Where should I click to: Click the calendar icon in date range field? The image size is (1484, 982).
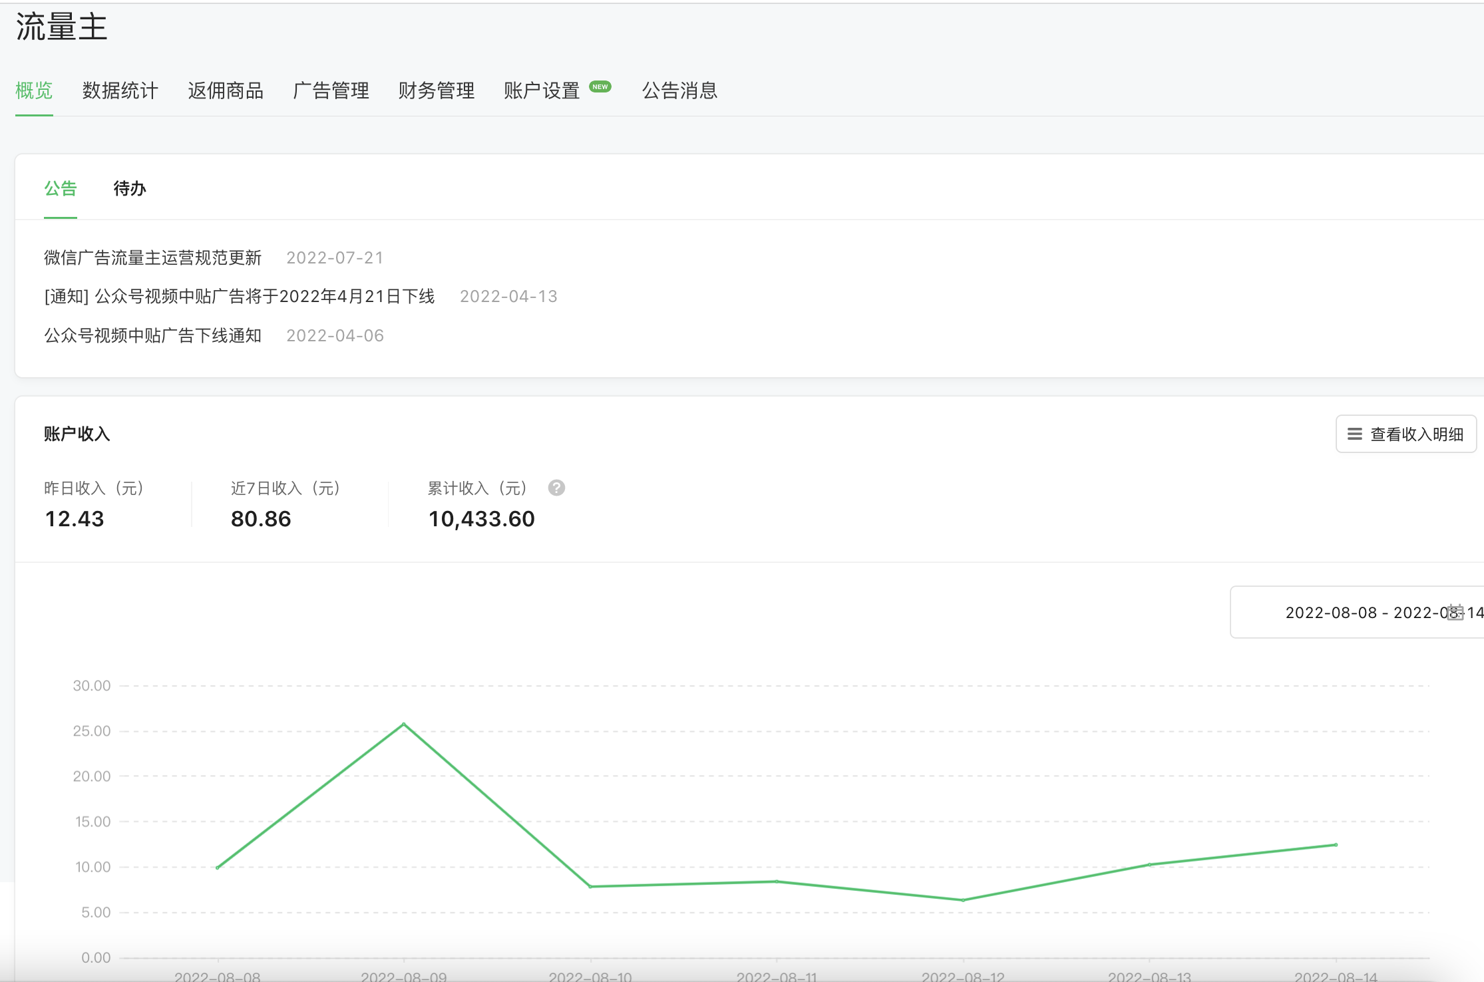(1455, 612)
